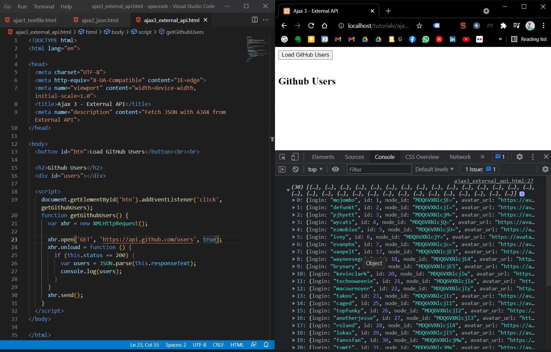Click Spaces: 2 indentation setting

[x=176, y=345]
